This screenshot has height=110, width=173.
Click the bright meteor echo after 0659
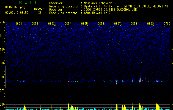pos(158,81)
